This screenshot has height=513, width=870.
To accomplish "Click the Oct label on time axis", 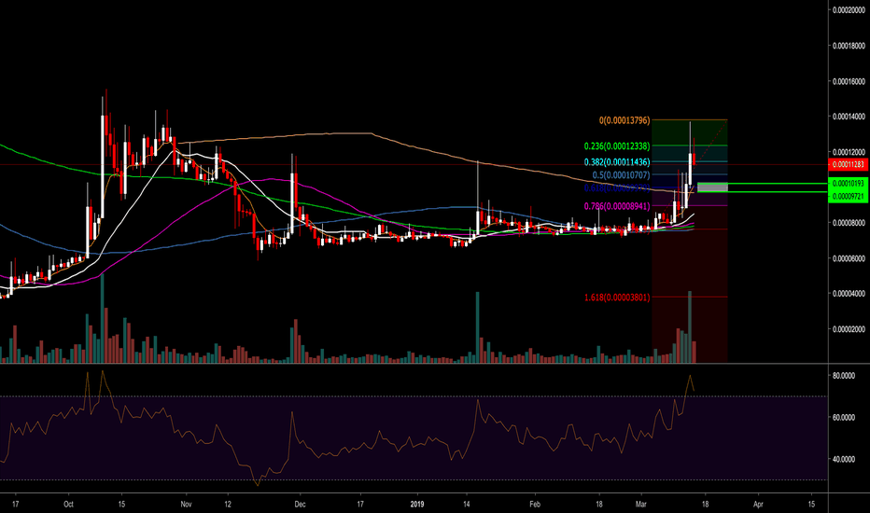I will click(x=69, y=504).
